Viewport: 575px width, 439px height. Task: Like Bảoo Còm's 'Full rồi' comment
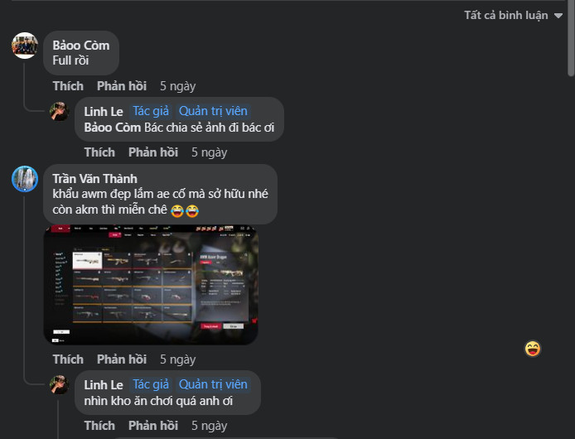point(68,86)
